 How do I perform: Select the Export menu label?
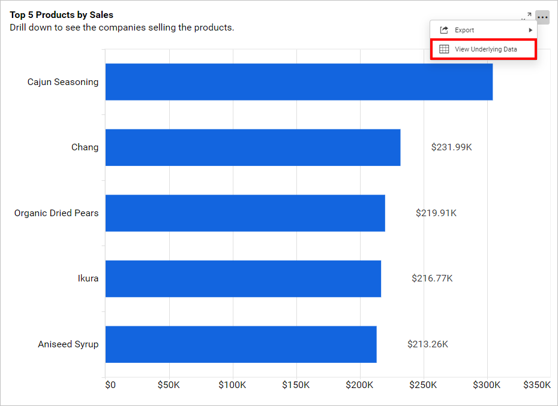coord(464,30)
